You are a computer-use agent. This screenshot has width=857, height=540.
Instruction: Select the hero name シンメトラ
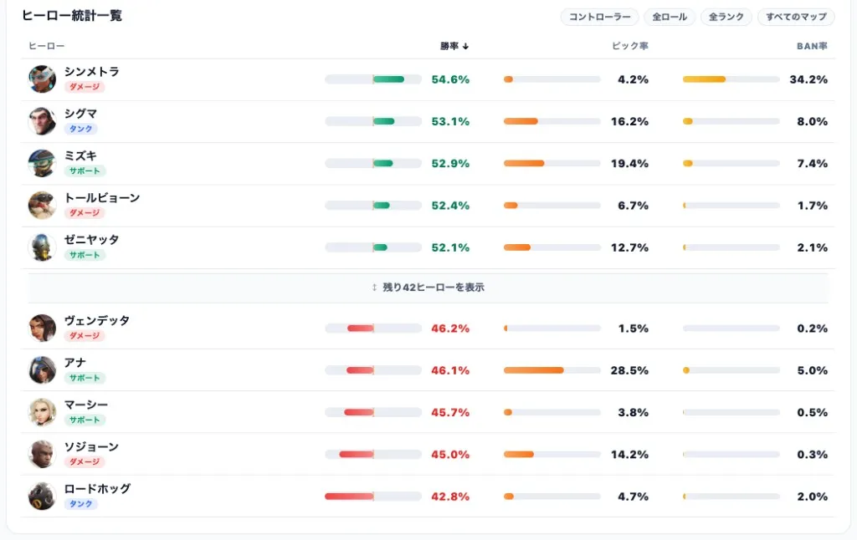(92, 72)
